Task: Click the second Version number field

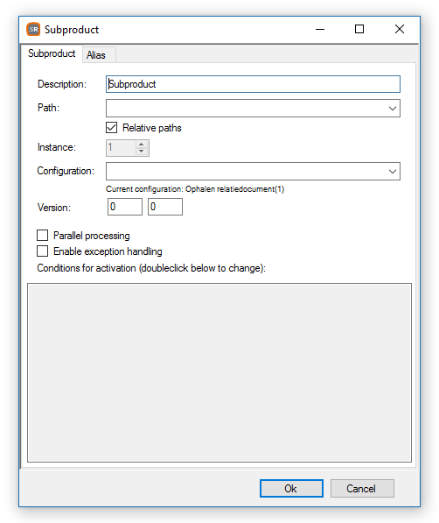Action: pos(165,207)
